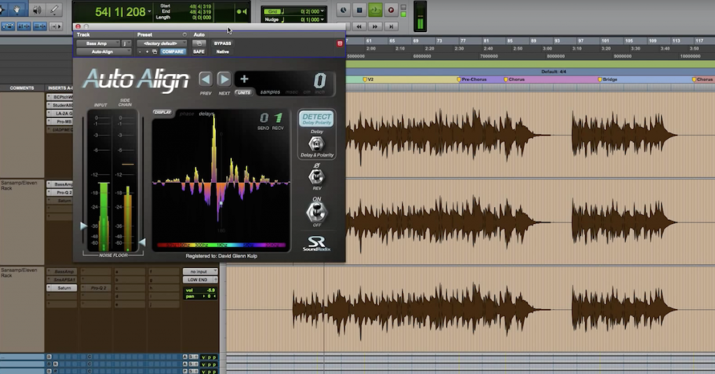
Task: Open the LA-2A insert on the first track
Action: [60, 114]
